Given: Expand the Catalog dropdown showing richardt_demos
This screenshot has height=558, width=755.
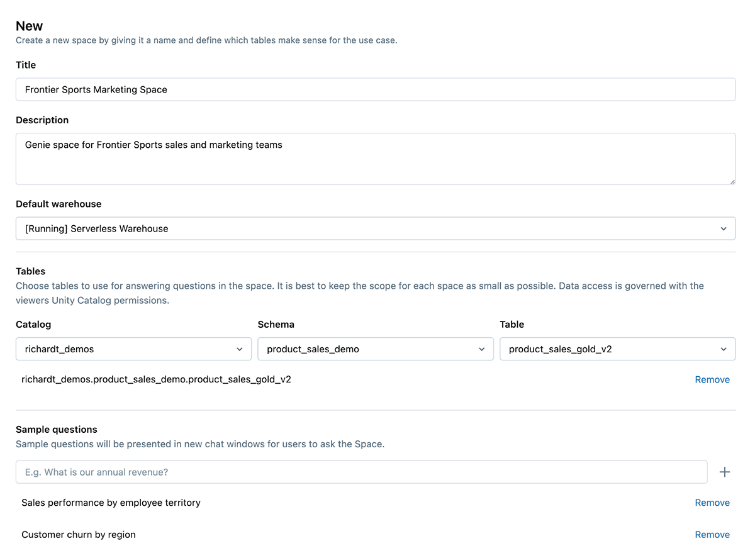Looking at the screenshot, I should (133, 349).
